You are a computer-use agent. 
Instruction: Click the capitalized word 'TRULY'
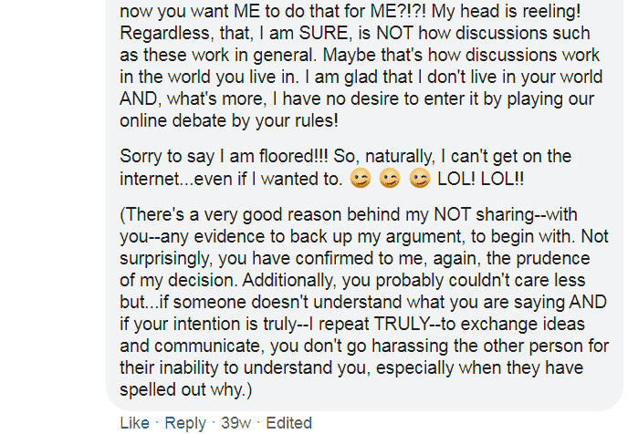[x=402, y=324]
